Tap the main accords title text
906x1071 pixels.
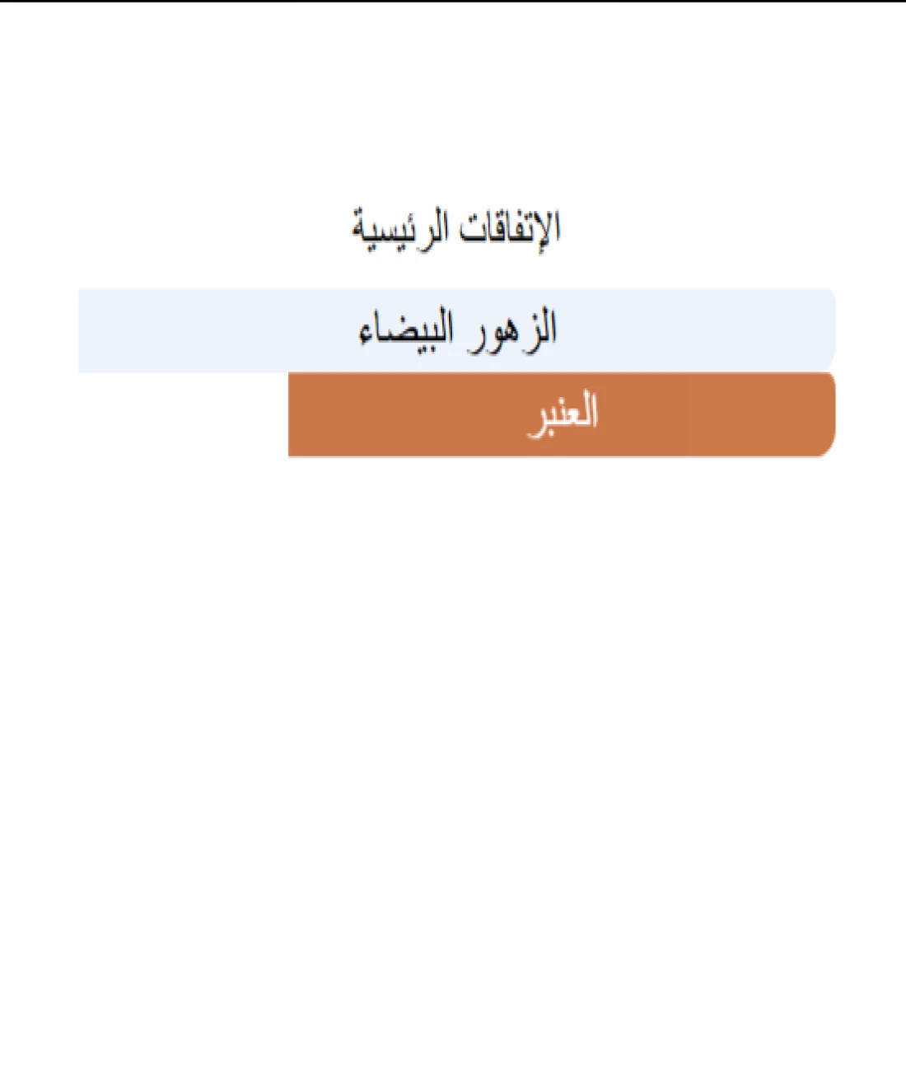456,229
